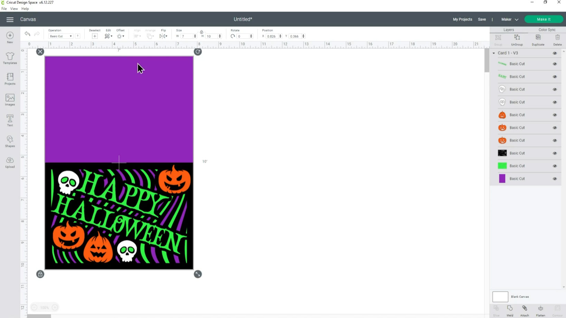Viewport: 566px width, 318px height.
Task: Click the Make It button
Action: coord(543,19)
